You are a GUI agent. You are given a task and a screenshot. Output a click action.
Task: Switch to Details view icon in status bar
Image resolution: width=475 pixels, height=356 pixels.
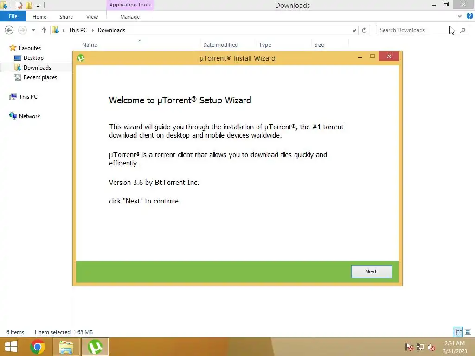coord(458,332)
